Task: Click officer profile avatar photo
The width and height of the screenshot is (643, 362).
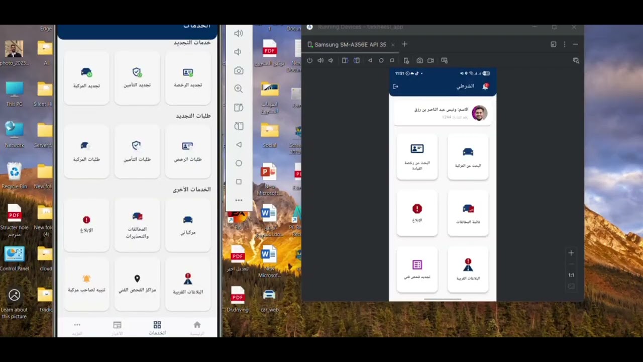Action: (479, 113)
